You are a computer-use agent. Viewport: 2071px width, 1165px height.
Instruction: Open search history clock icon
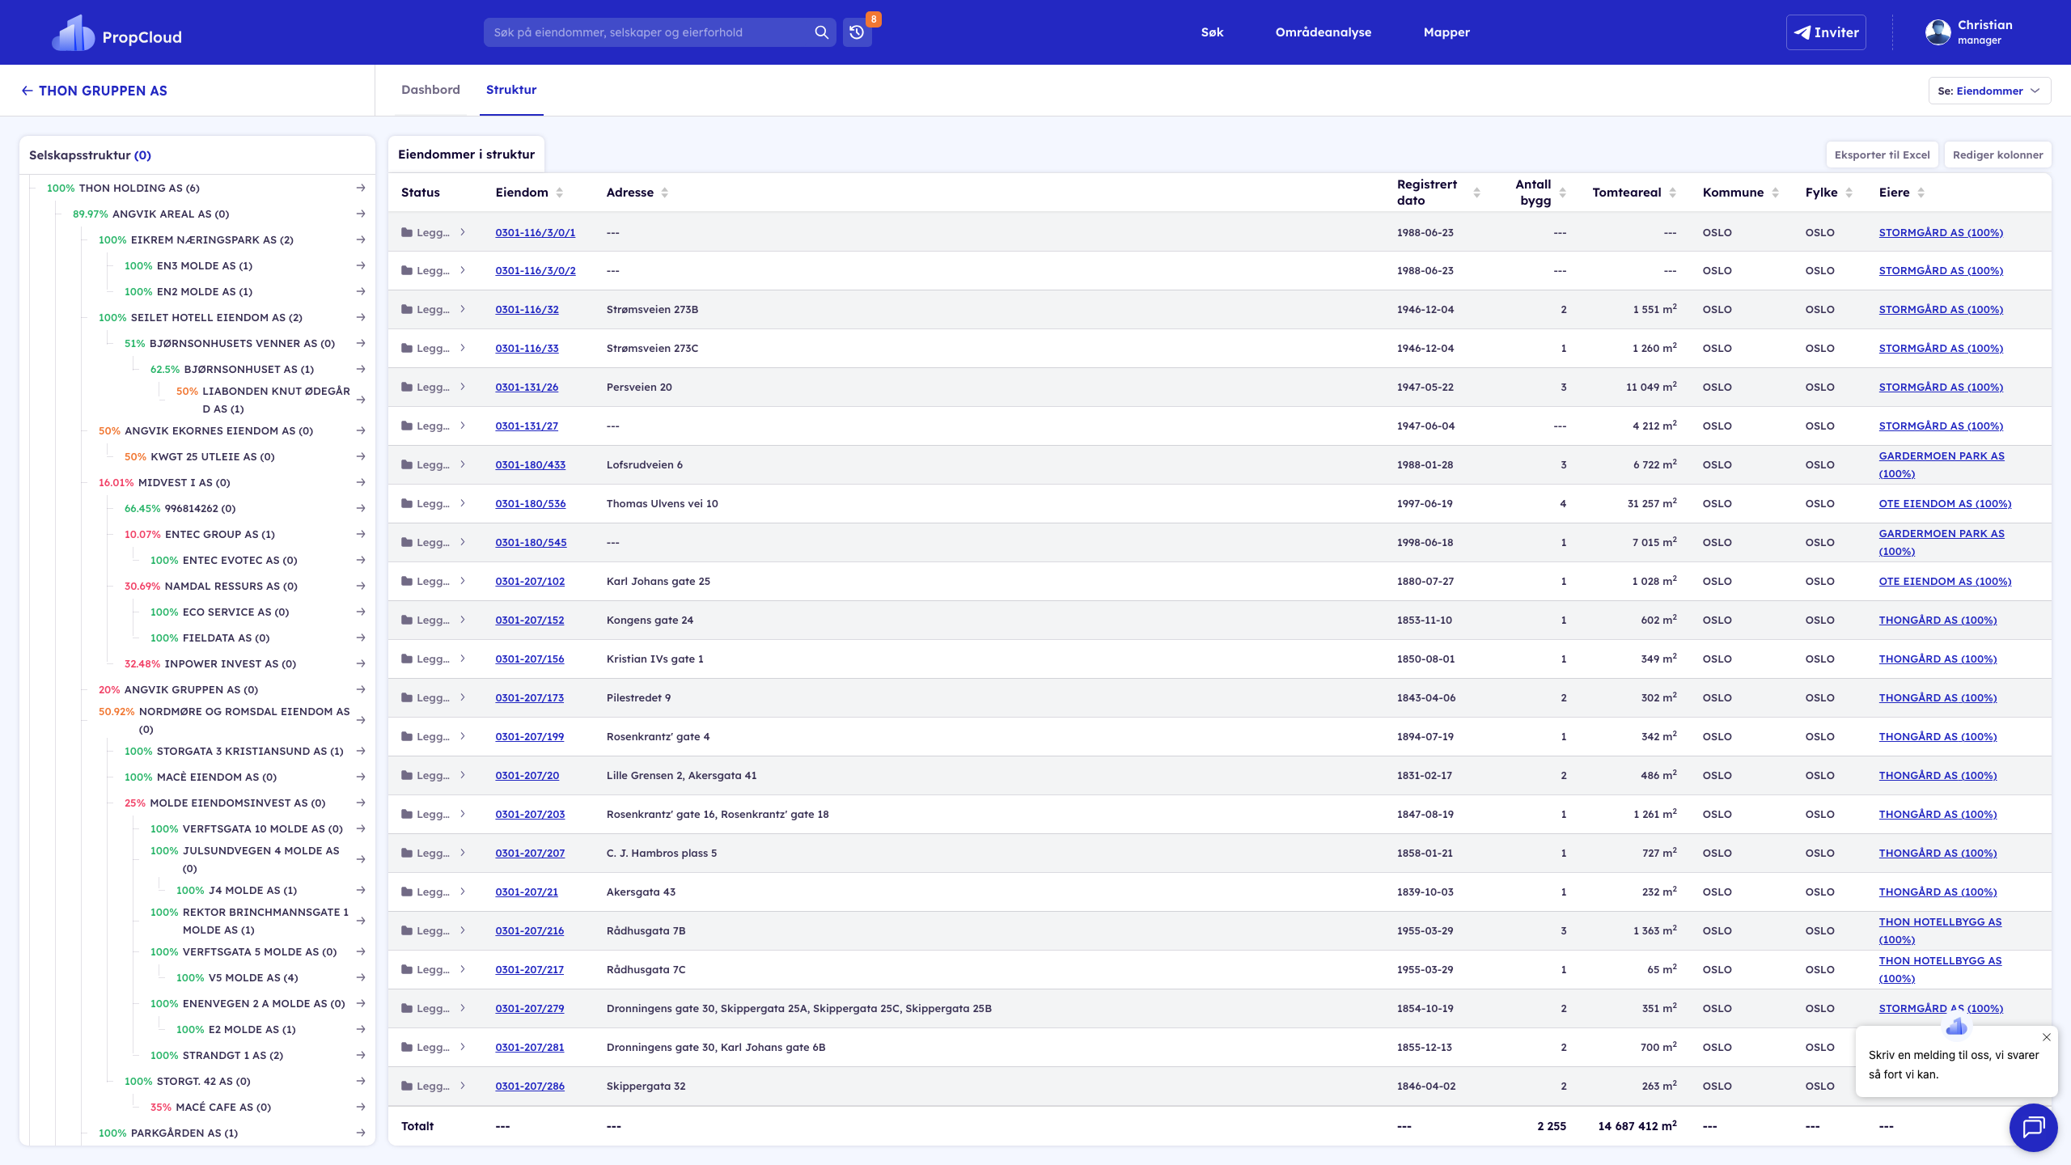[x=857, y=32]
